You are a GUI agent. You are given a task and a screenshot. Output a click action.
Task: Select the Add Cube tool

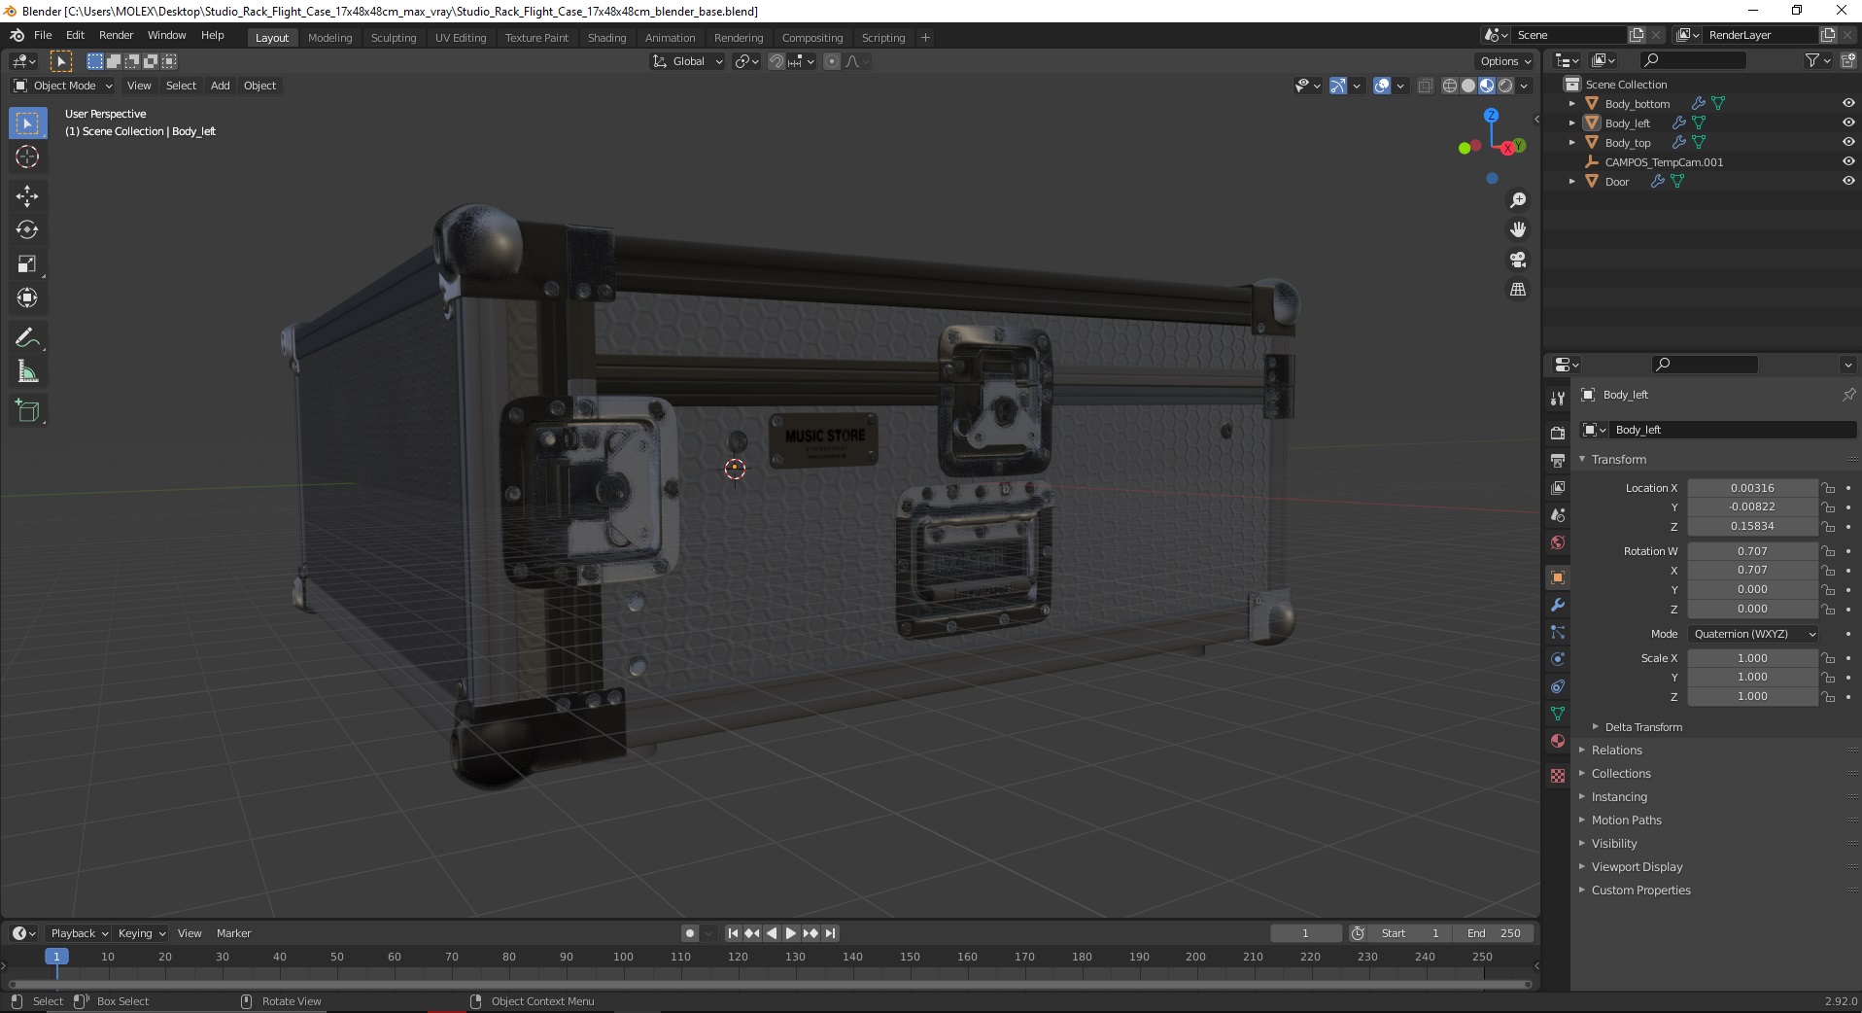[27, 412]
